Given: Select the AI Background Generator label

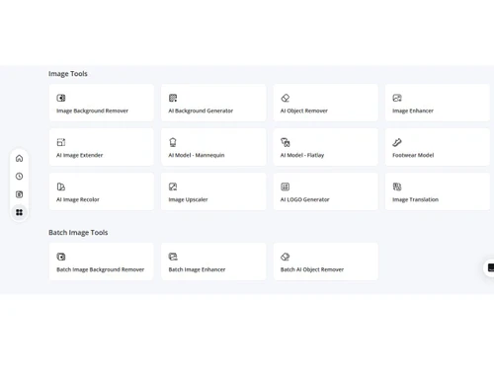Looking at the screenshot, I should coord(201,111).
